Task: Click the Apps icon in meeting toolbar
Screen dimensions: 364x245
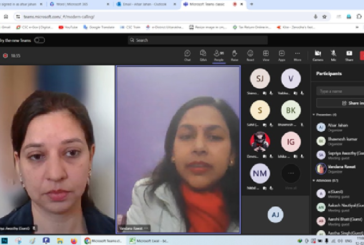Action: click(282, 54)
